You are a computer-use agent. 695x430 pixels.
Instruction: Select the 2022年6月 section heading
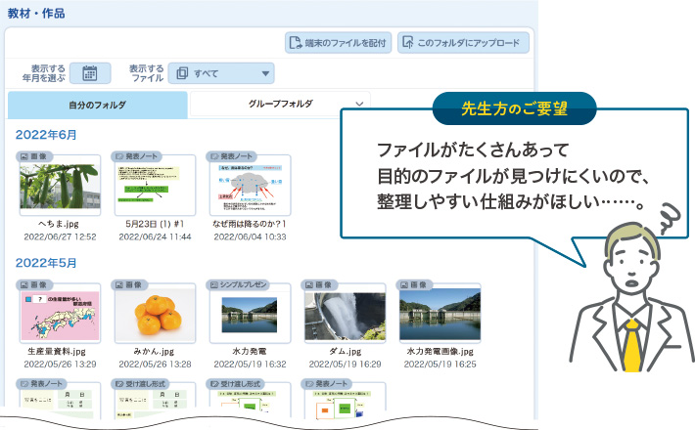tap(46, 135)
